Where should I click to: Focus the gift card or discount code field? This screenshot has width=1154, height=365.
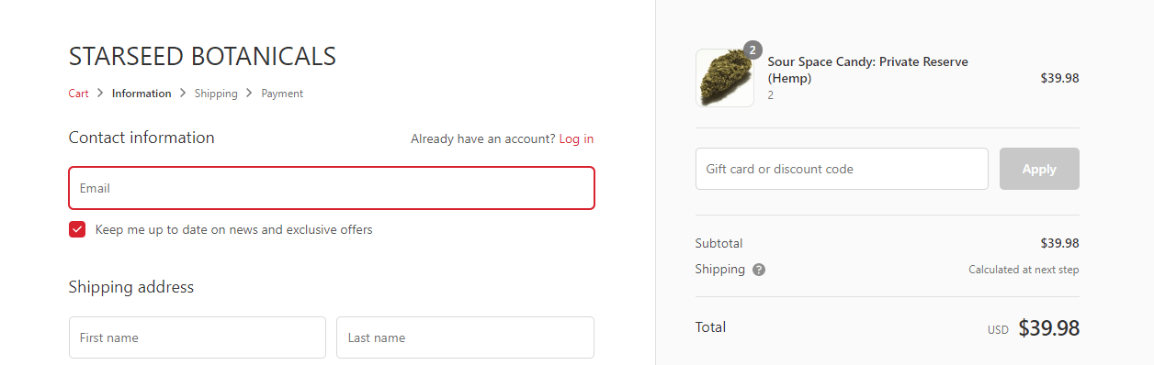[x=842, y=169]
